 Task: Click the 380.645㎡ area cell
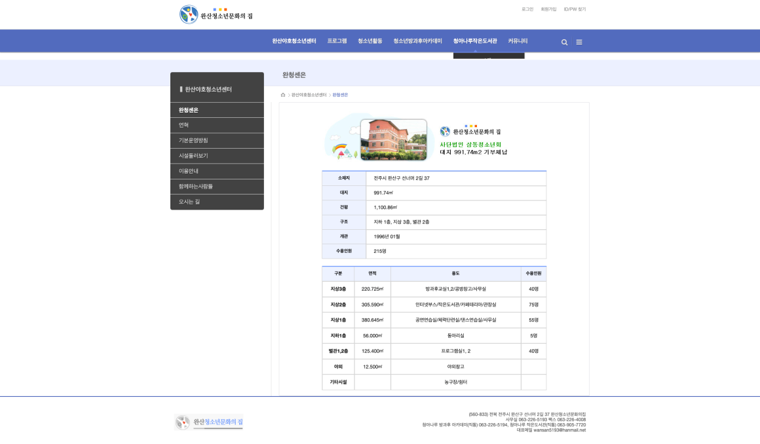372,320
